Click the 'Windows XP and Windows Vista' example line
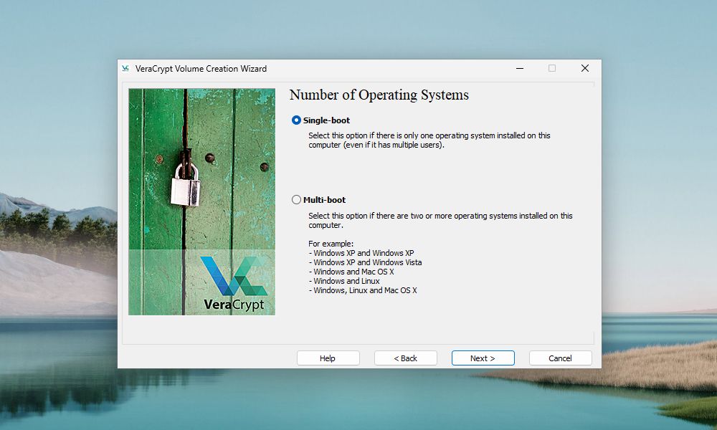Screen dimensions: 717x430 tap(366, 262)
